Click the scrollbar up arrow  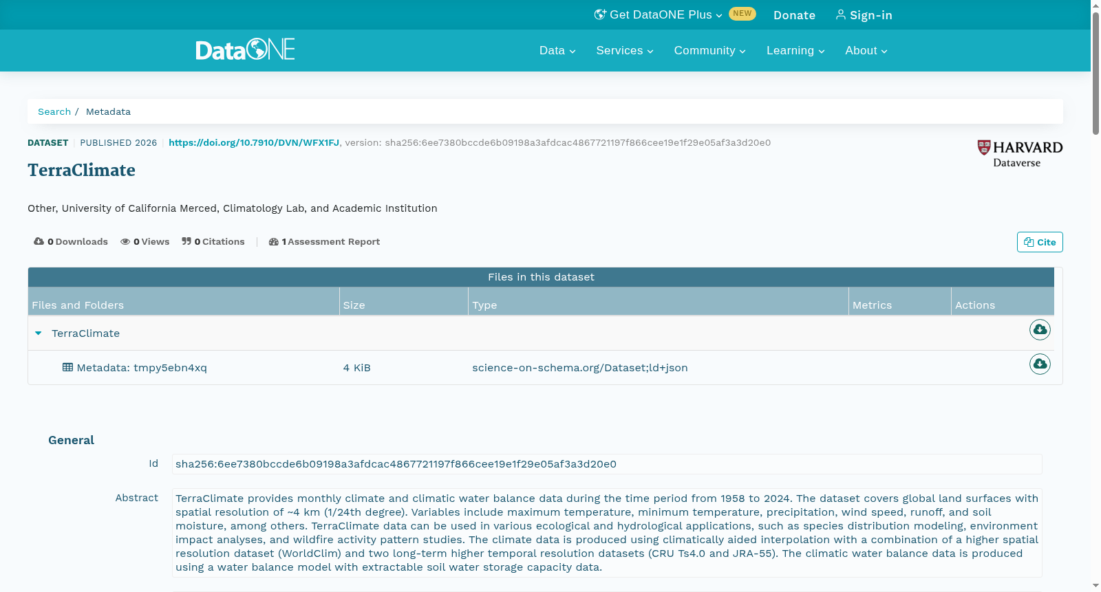point(1095,5)
